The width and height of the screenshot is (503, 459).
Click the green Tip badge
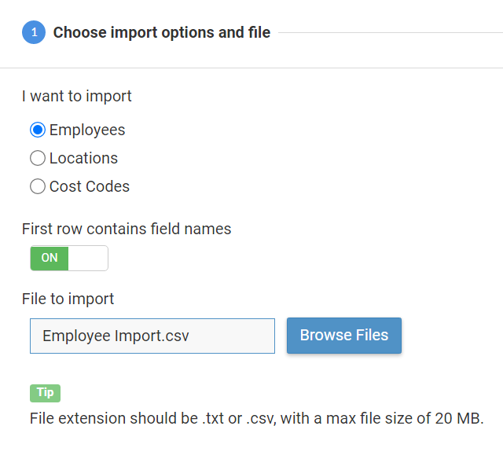[x=46, y=393]
